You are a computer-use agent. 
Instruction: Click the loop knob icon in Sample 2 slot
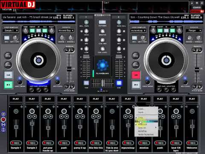tap(32, 111)
